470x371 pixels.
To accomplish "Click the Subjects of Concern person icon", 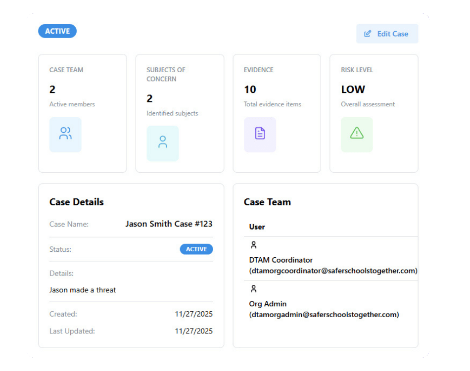I will point(163,142).
